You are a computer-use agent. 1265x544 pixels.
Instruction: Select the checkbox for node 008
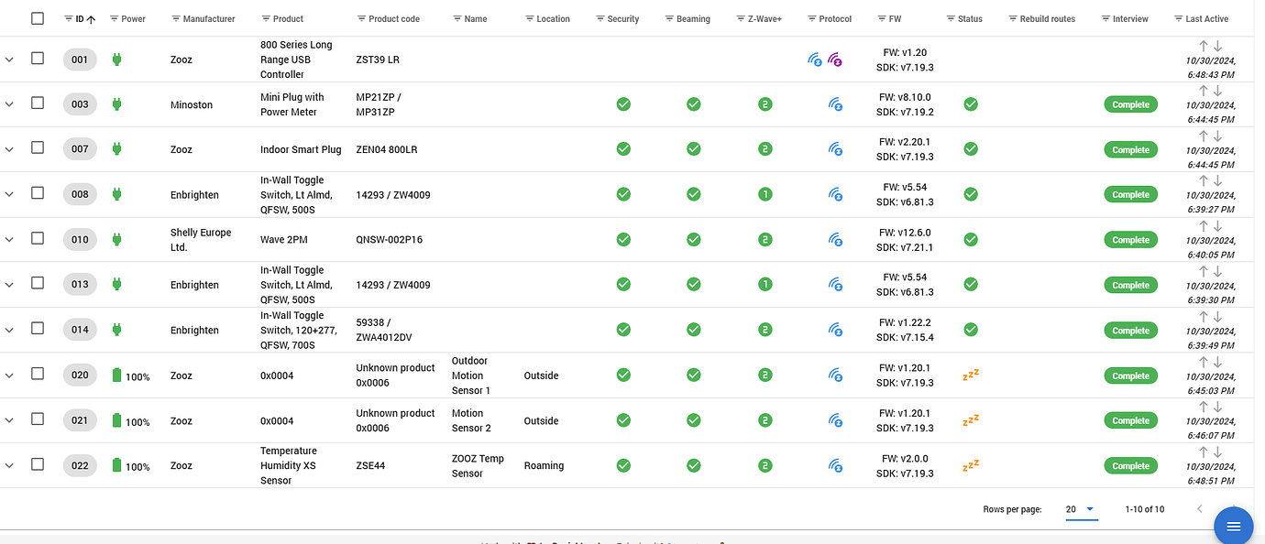(x=38, y=193)
